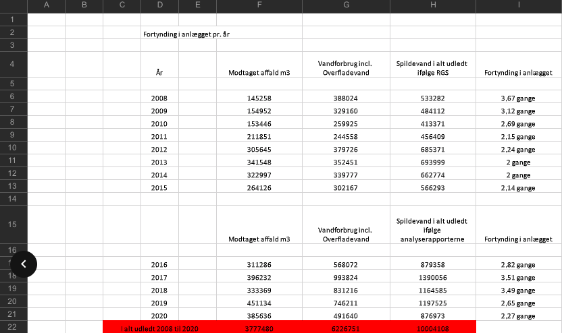Click cell containing 388024
Screen dimensions: 562x333
click(x=347, y=98)
